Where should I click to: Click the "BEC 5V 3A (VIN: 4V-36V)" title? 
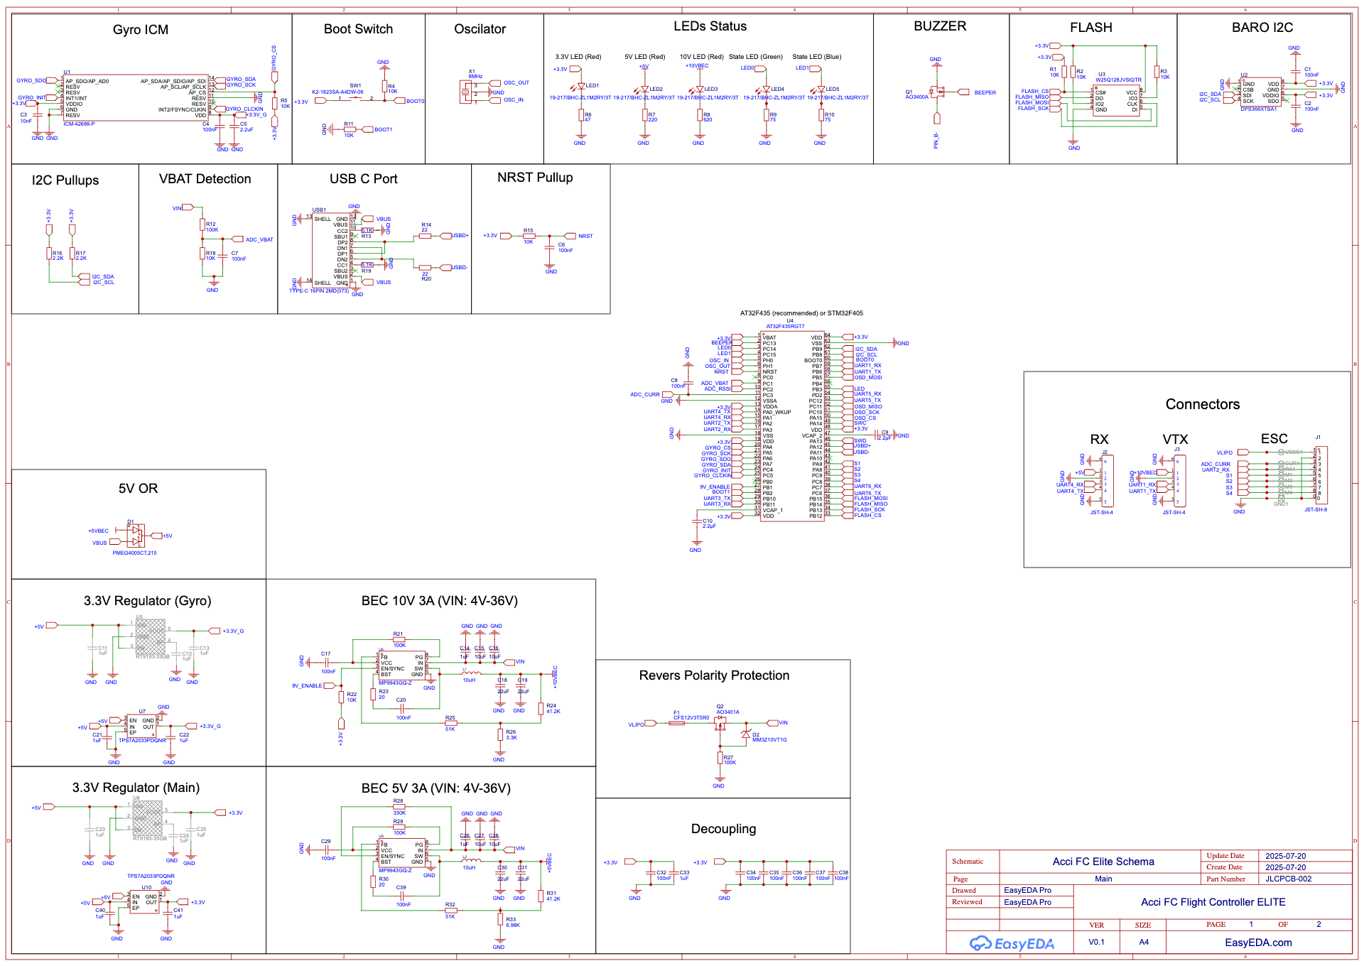coord(436,788)
